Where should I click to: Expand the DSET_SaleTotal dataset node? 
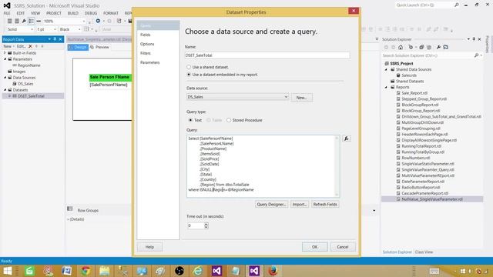point(10,96)
